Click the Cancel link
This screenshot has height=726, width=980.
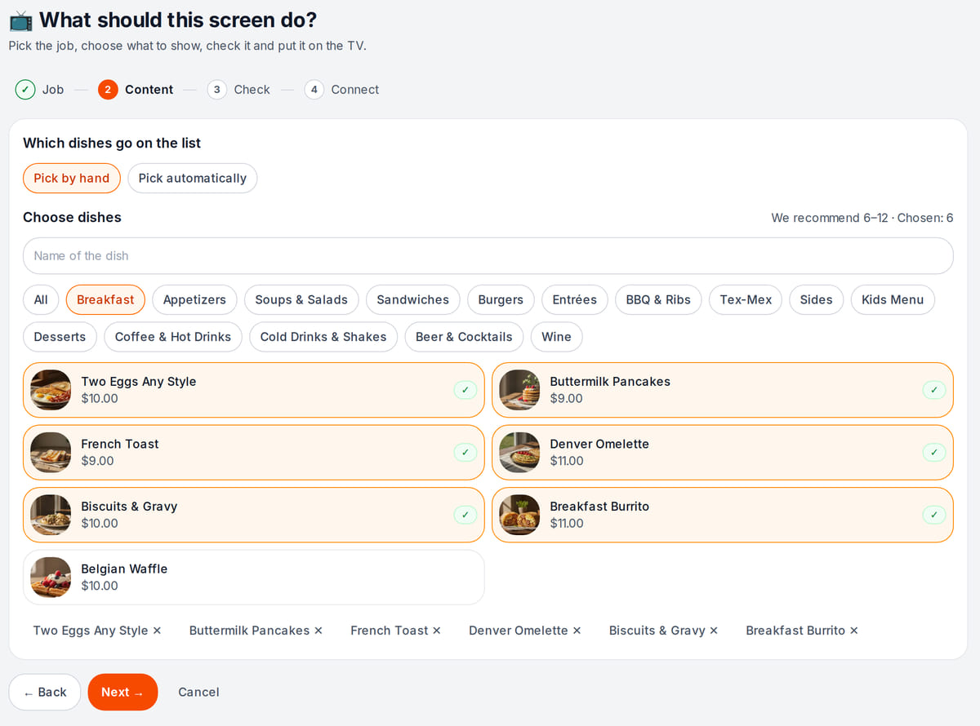click(x=198, y=692)
